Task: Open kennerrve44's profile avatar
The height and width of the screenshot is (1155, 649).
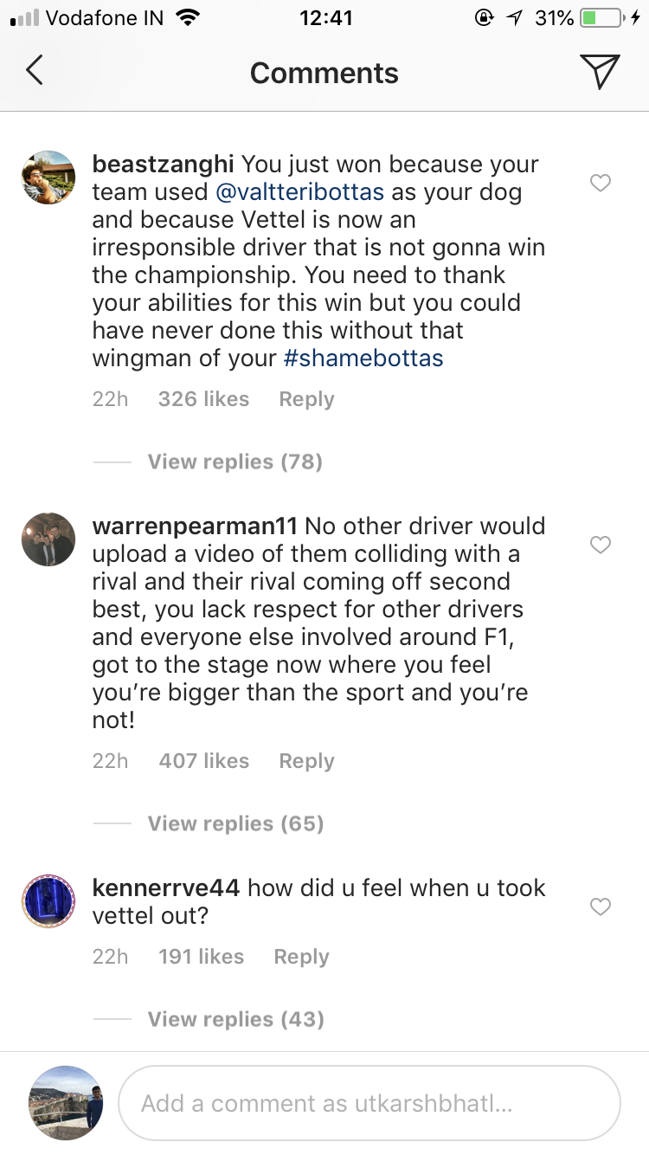Action: point(48,901)
